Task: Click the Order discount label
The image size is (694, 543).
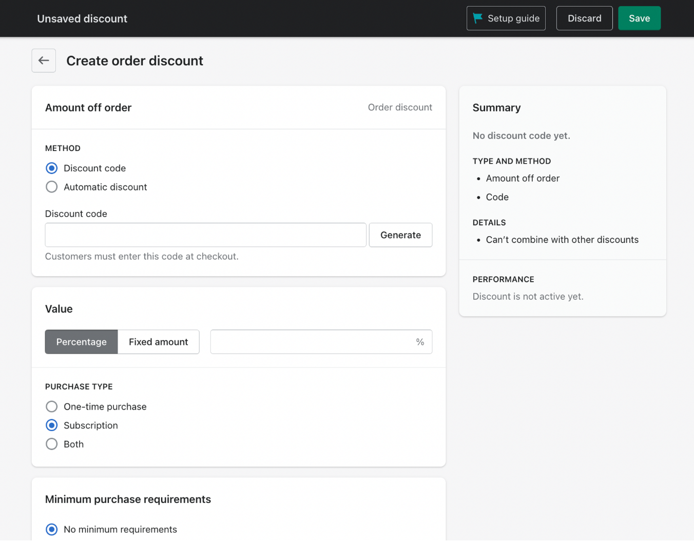Action: 400,107
